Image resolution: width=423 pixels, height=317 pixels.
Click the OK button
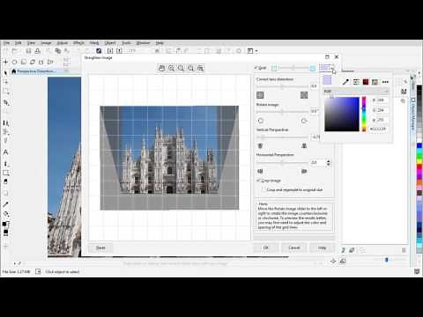[x=266, y=247]
